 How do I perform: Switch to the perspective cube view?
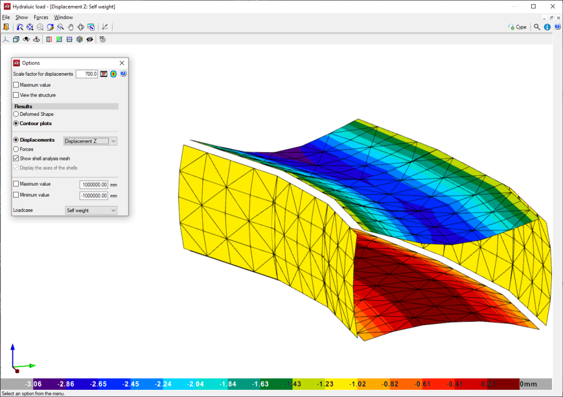click(x=16, y=39)
